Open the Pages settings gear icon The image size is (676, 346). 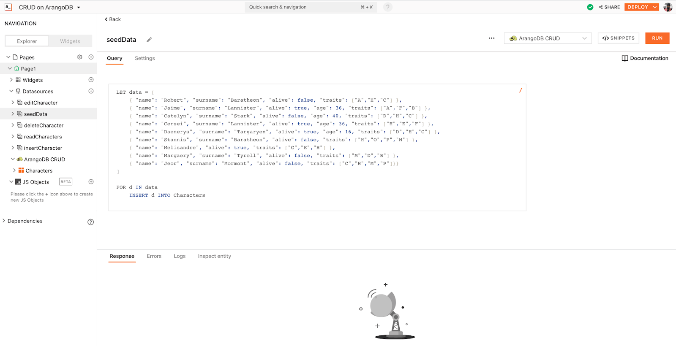(79, 57)
